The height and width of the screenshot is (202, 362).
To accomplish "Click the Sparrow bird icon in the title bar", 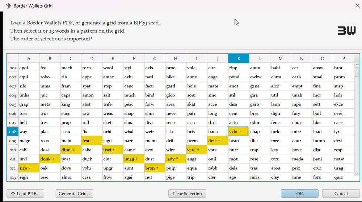I will tap(9, 6).
